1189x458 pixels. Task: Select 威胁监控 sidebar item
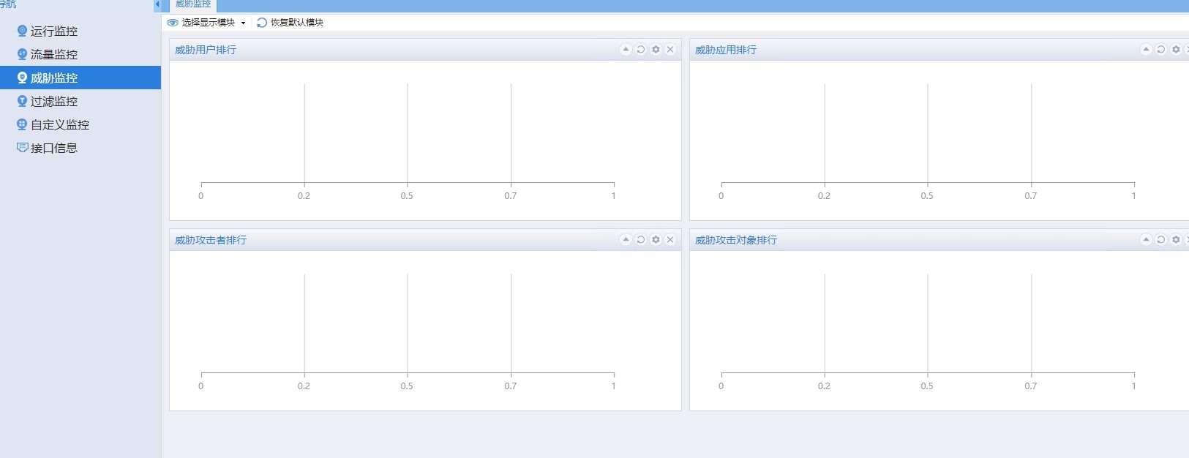(80, 78)
